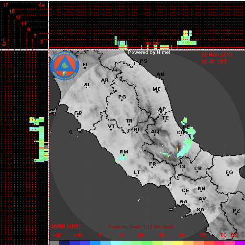Click the PG city label

coord(122,97)
